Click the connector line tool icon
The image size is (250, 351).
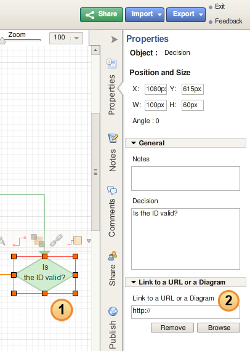coord(20,241)
